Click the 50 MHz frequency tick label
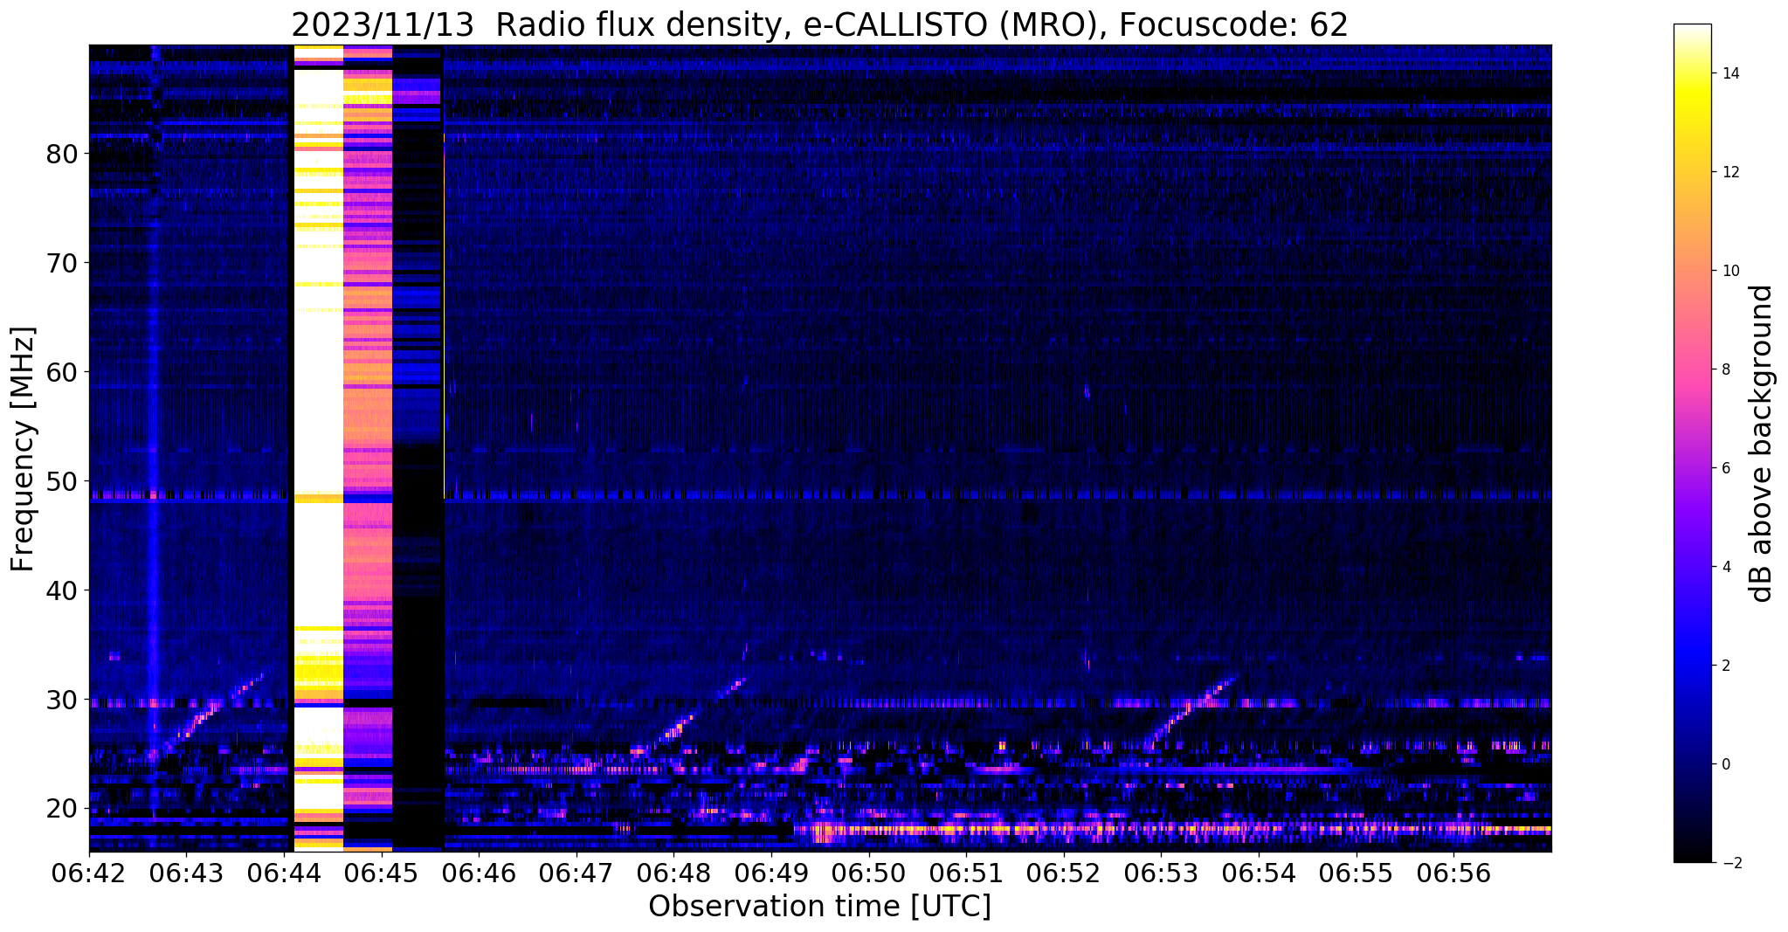1788x932 pixels. tap(62, 481)
